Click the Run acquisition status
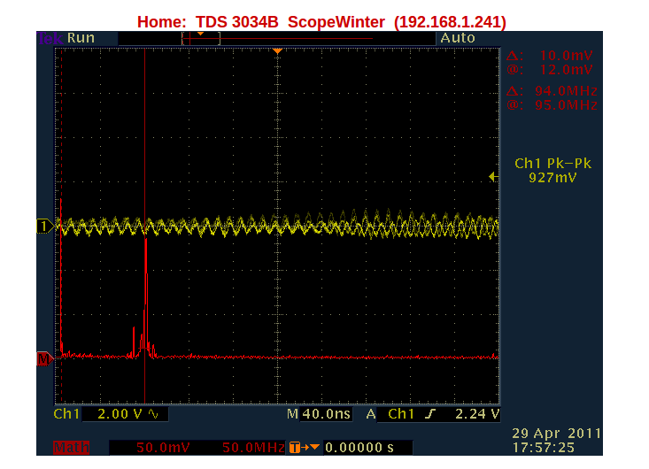This screenshot has width=649, height=469. point(81,38)
